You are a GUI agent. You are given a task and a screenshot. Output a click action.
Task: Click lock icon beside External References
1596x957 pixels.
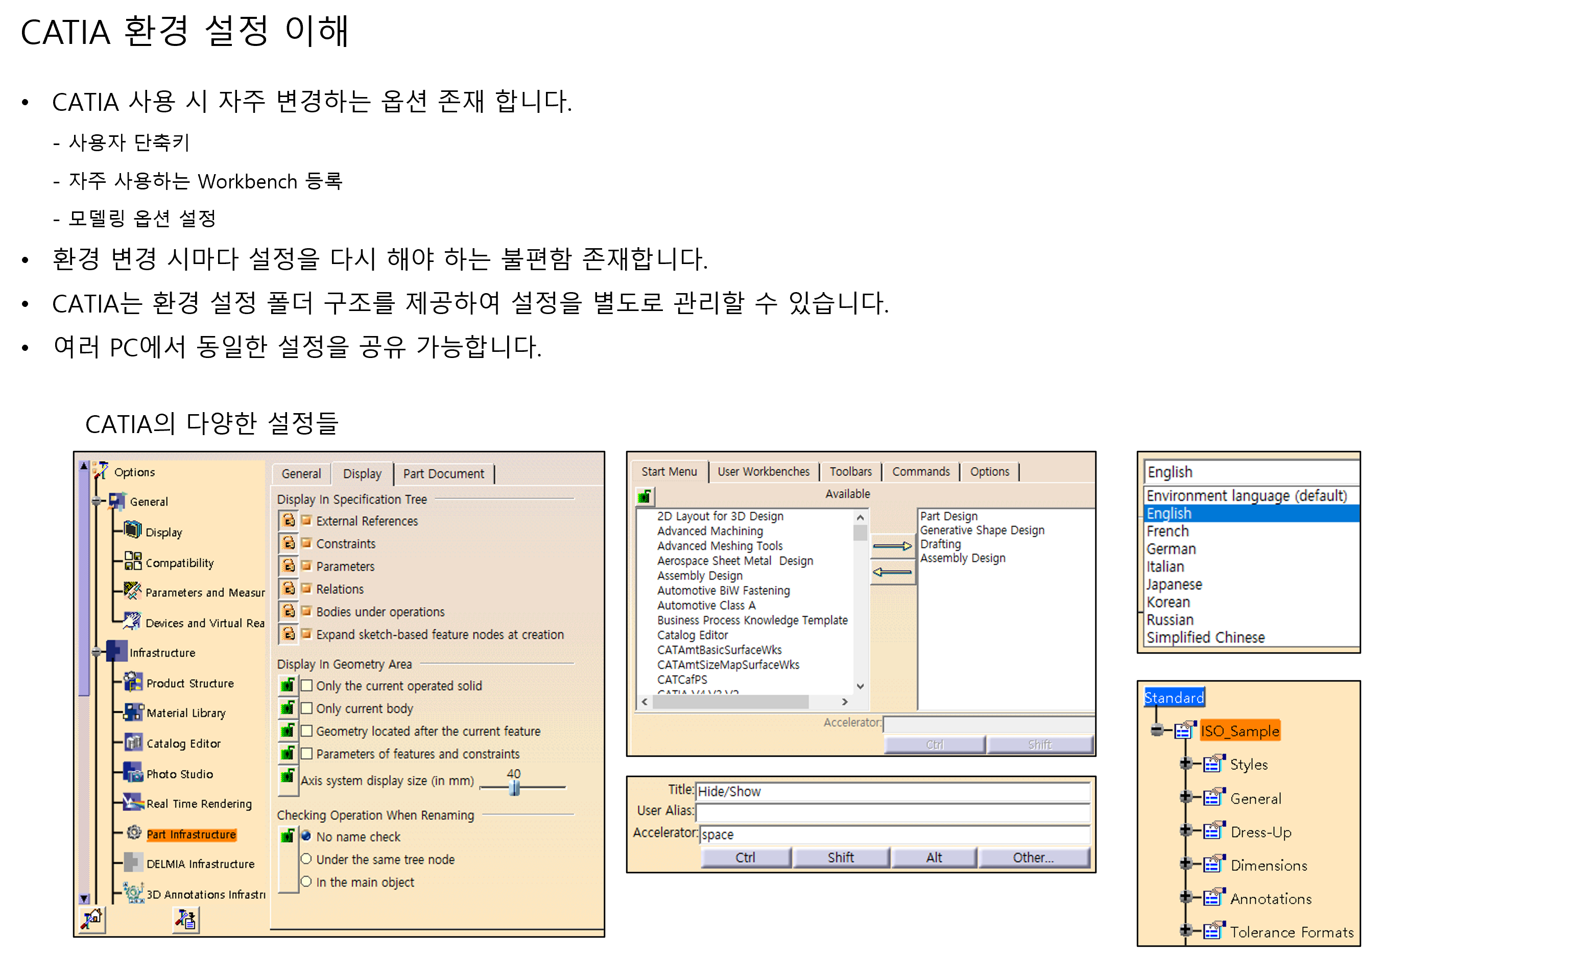pyautogui.click(x=288, y=520)
